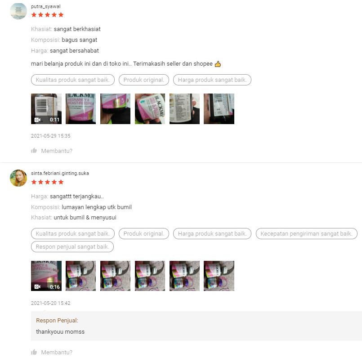Open second photo in sinta's review
Viewport: 362px width, 362px height.
pyautogui.click(x=80, y=276)
